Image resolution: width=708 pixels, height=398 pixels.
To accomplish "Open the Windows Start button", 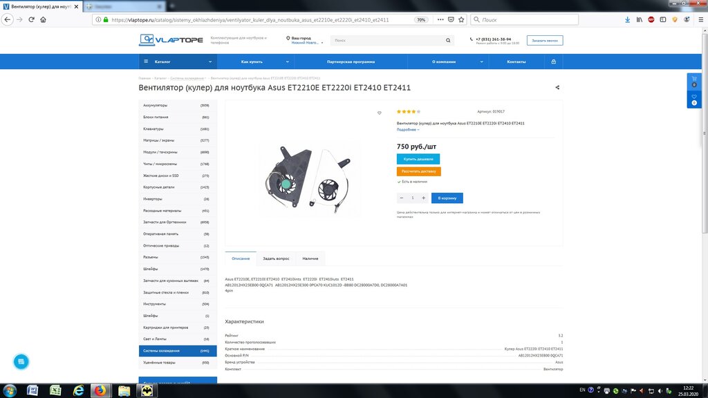I will 10,390.
